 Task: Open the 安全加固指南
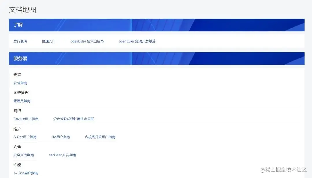pos(24,155)
